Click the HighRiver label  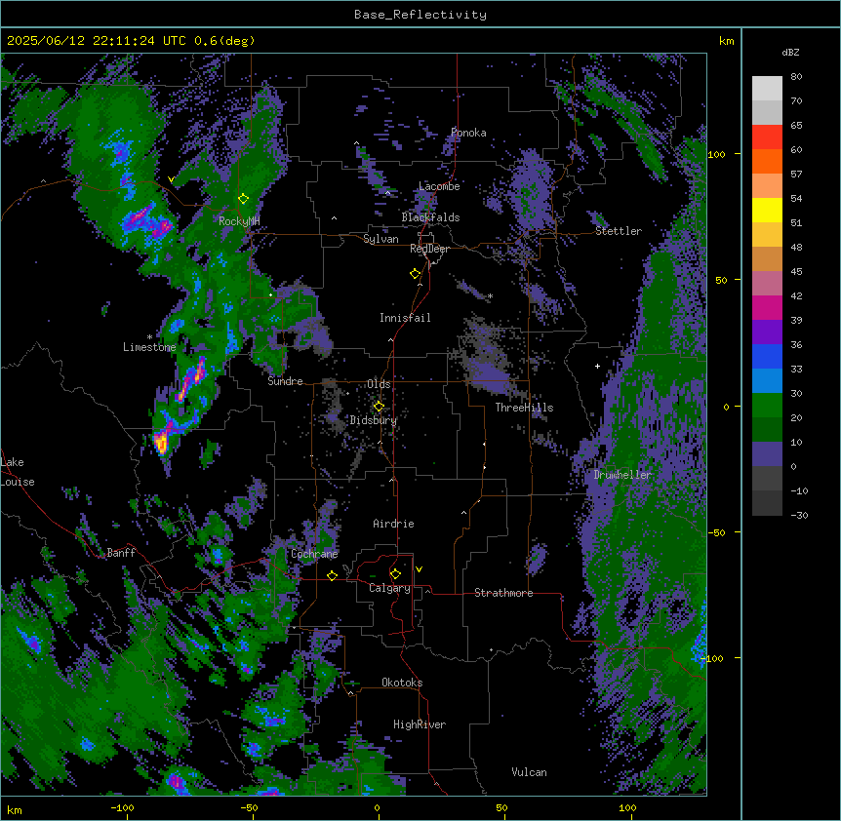(x=420, y=724)
